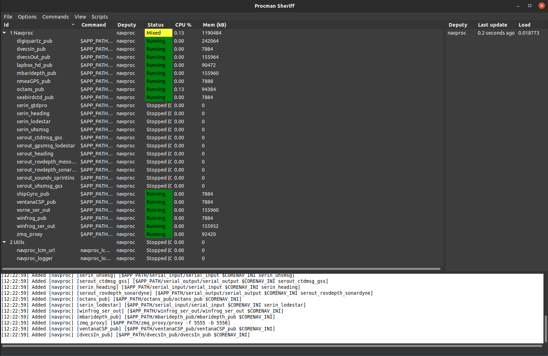The width and height of the screenshot is (548, 356).
Task: Open the Scripts menu
Action: (x=100, y=17)
